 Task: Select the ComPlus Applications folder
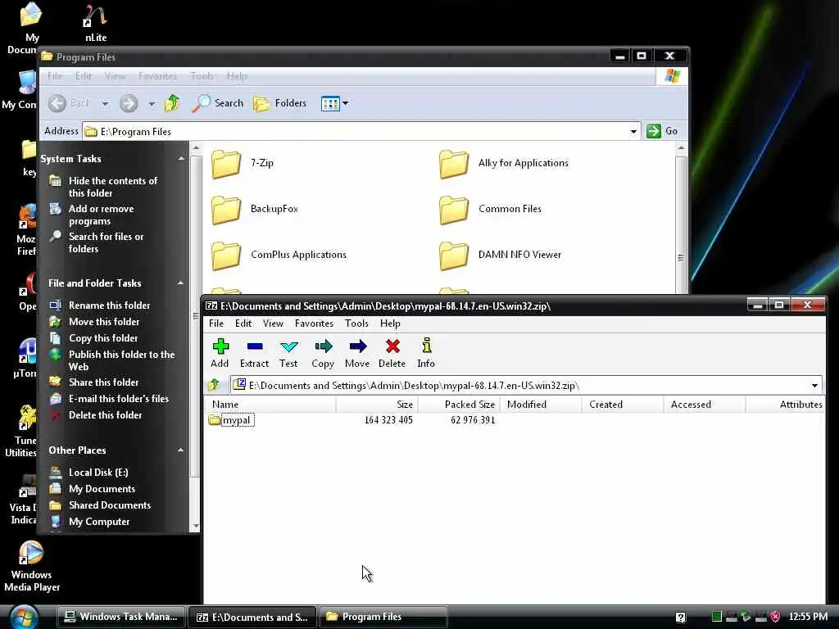pyautogui.click(x=279, y=256)
